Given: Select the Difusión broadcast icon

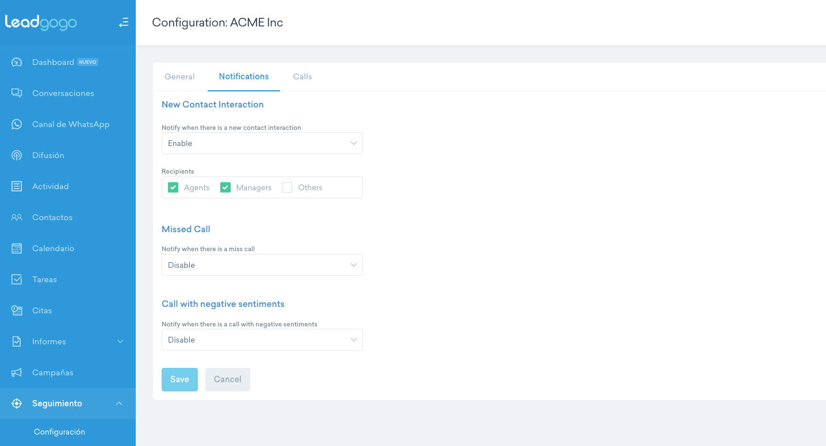Looking at the screenshot, I should 17,155.
